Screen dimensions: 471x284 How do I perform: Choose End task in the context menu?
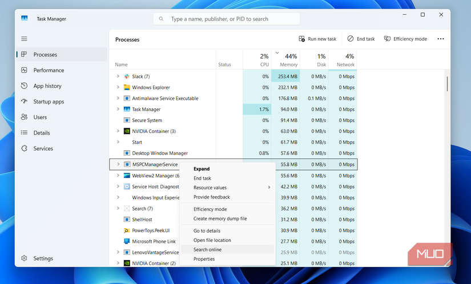tap(227, 178)
